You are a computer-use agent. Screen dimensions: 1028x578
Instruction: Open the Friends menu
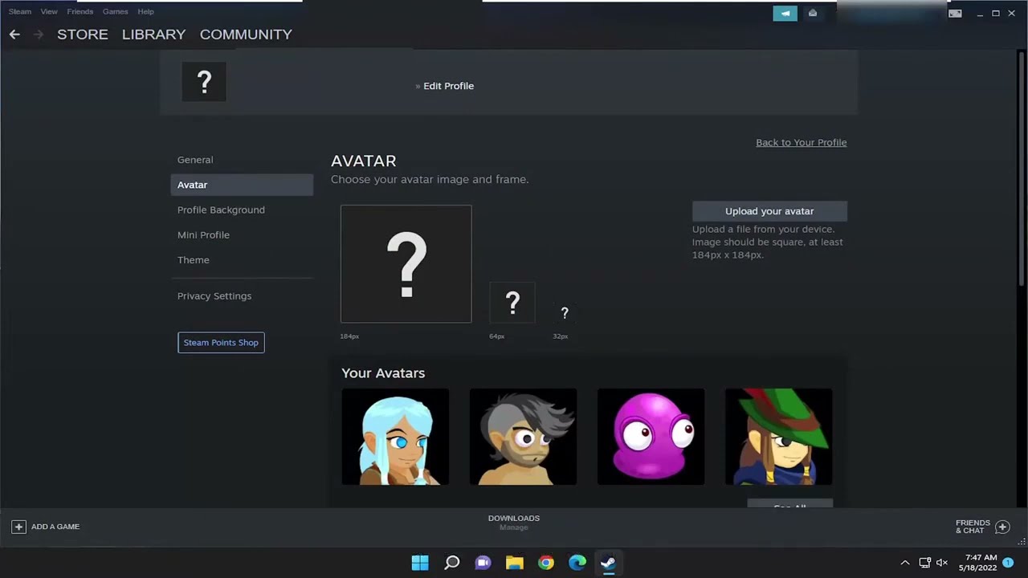coord(80,12)
